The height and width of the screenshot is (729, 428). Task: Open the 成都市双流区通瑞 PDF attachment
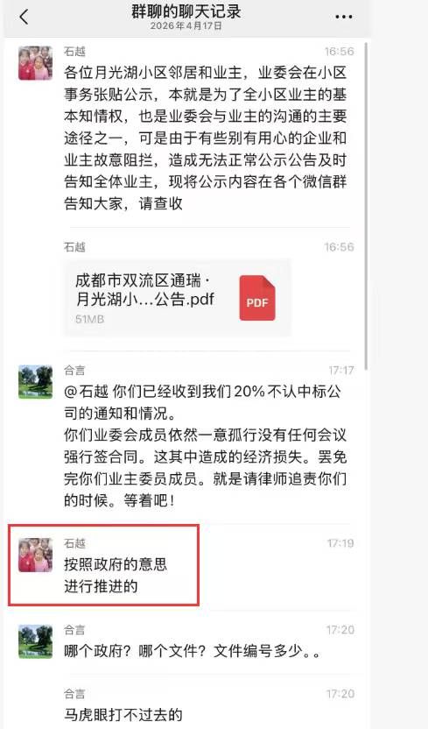pos(178,298)
